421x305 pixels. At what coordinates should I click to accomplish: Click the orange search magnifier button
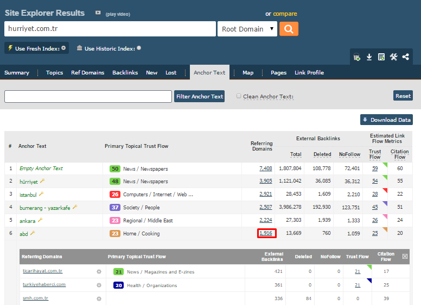(289, 29)
